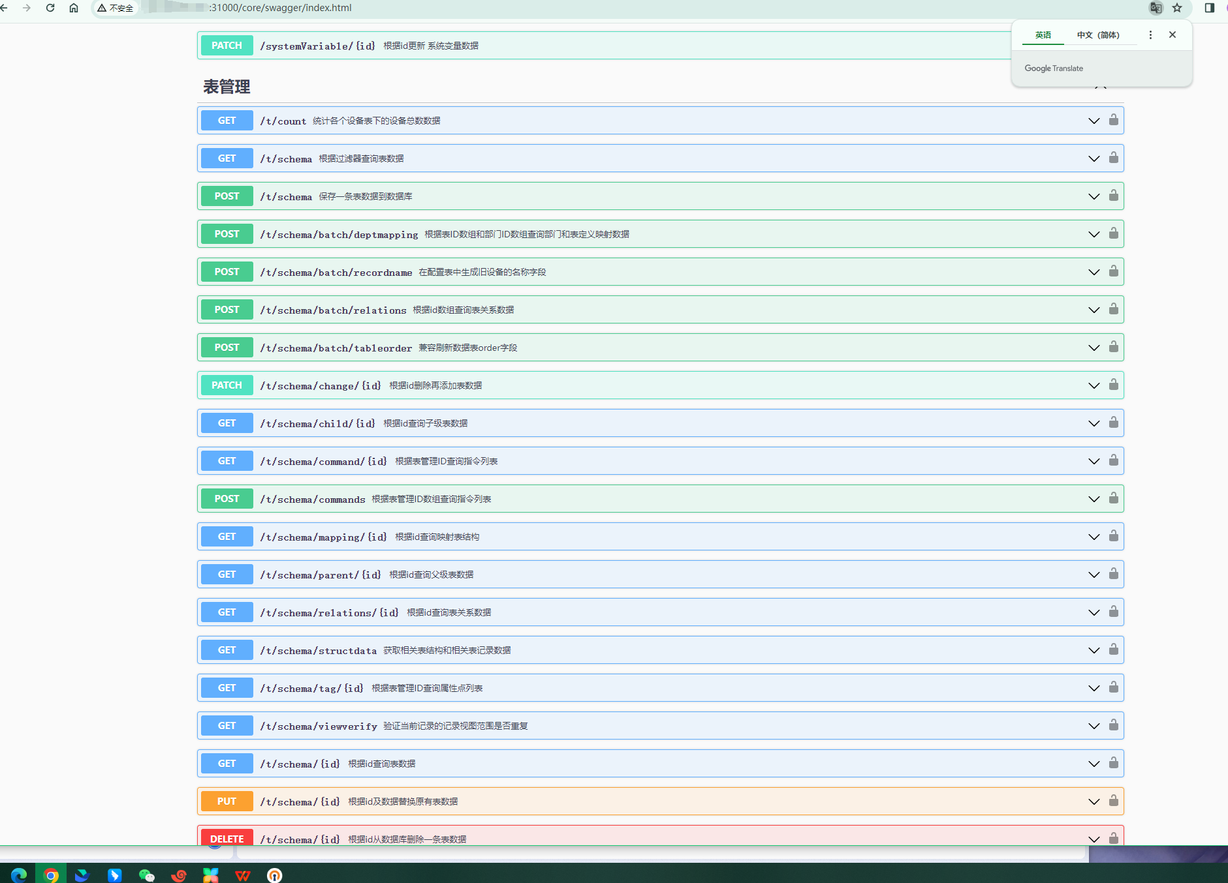Viewport: 1228px width, 883px height.
Task: Click description 根据id查询子级表数据
Action: point(426,423)
